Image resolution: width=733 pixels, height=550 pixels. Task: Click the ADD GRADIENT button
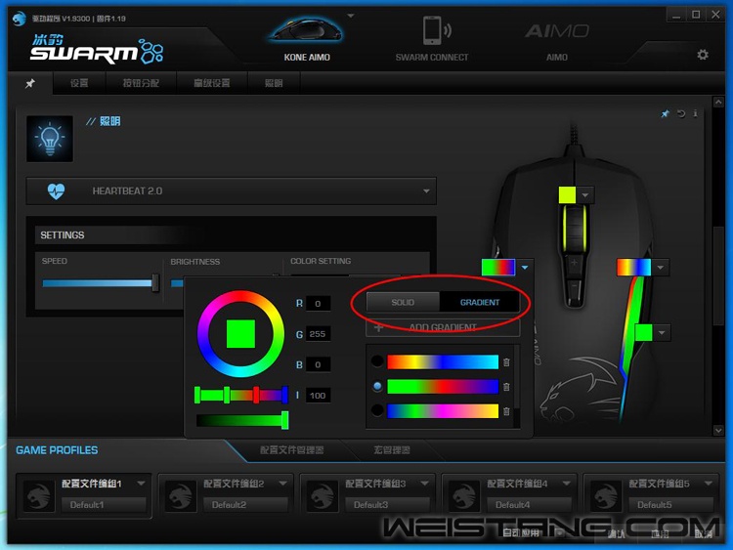[x=443, y=327]
